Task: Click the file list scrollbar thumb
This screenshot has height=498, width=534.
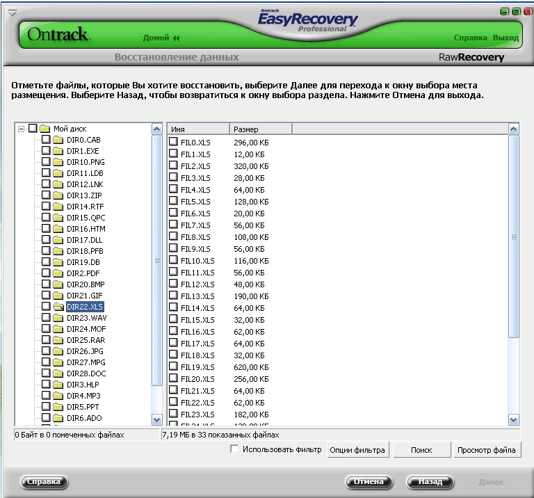Action: (514, 236)
